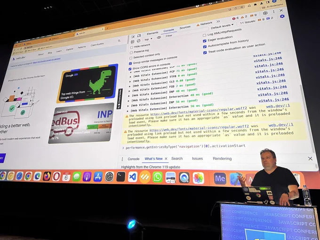320x240 pixels.
Task: Open the Default levels dropdown
Action: point(222,26)
